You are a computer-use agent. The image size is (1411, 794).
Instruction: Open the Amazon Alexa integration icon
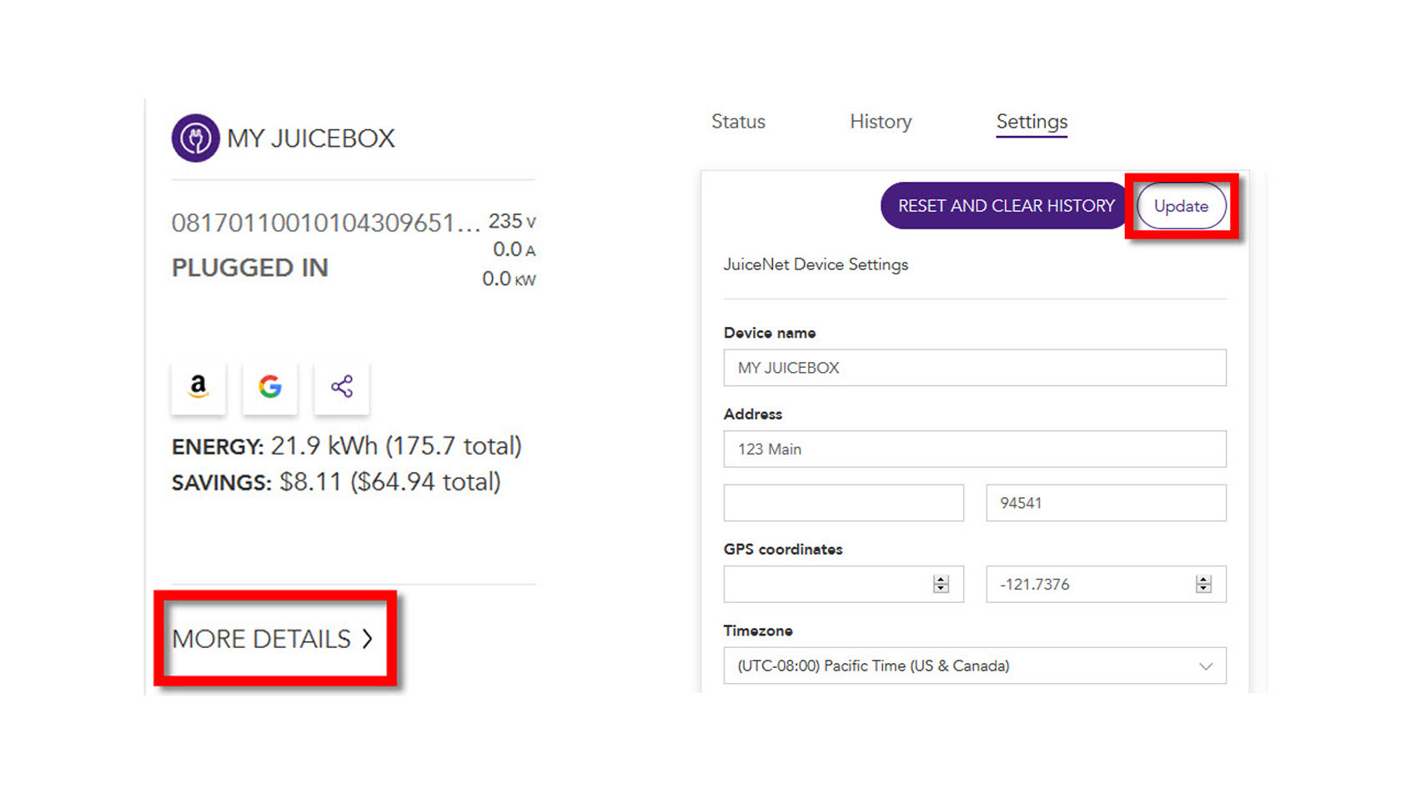(x=198, y=387)
